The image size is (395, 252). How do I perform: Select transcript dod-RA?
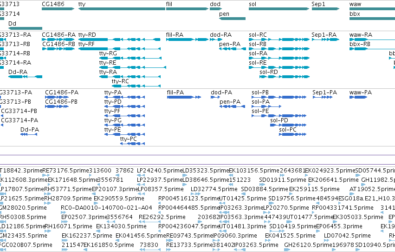pyautogui.click(x=216, y=40)
